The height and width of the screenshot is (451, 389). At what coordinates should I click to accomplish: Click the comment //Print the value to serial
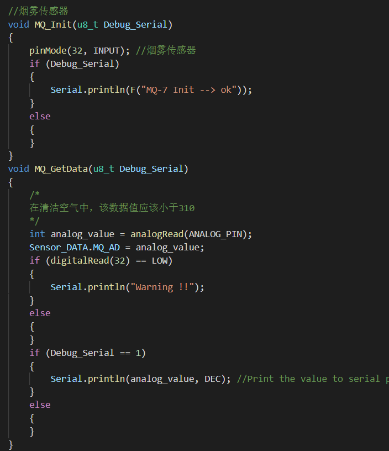click(x=313, y=379)
